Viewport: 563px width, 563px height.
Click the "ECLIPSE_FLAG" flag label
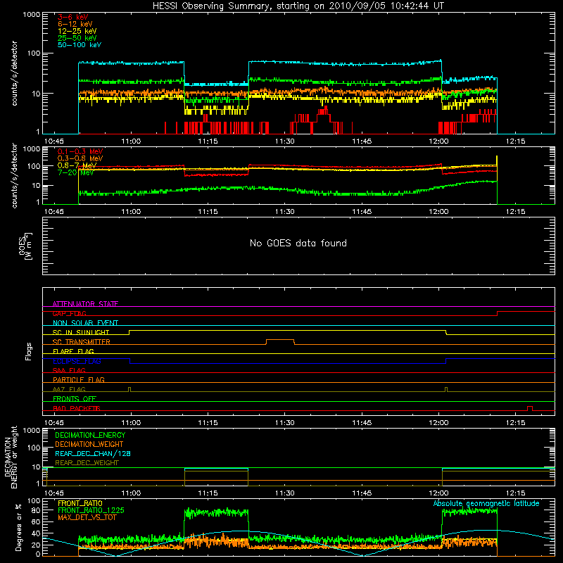point(77,361)
